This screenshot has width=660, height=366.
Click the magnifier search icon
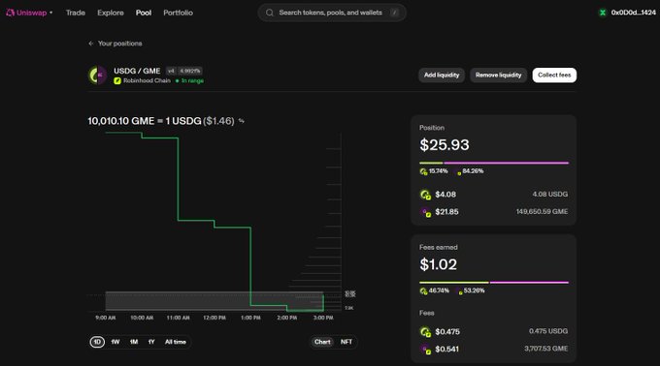click(270, 13)
